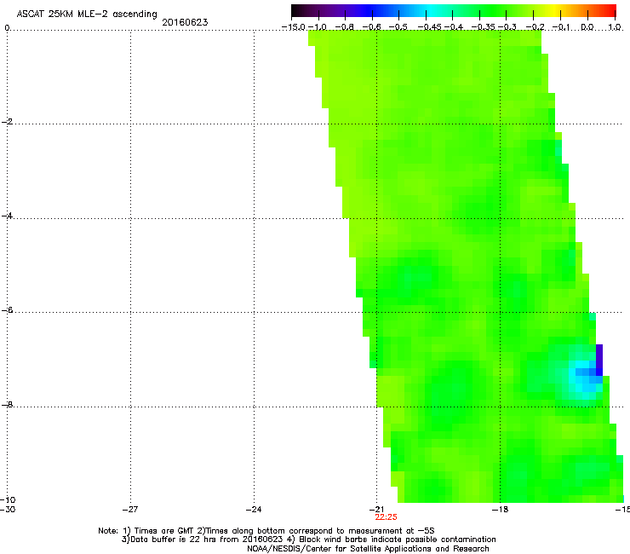Click the latitude axis label '-10'
This screenshot has height=554, width=630.
coord(8,499)
